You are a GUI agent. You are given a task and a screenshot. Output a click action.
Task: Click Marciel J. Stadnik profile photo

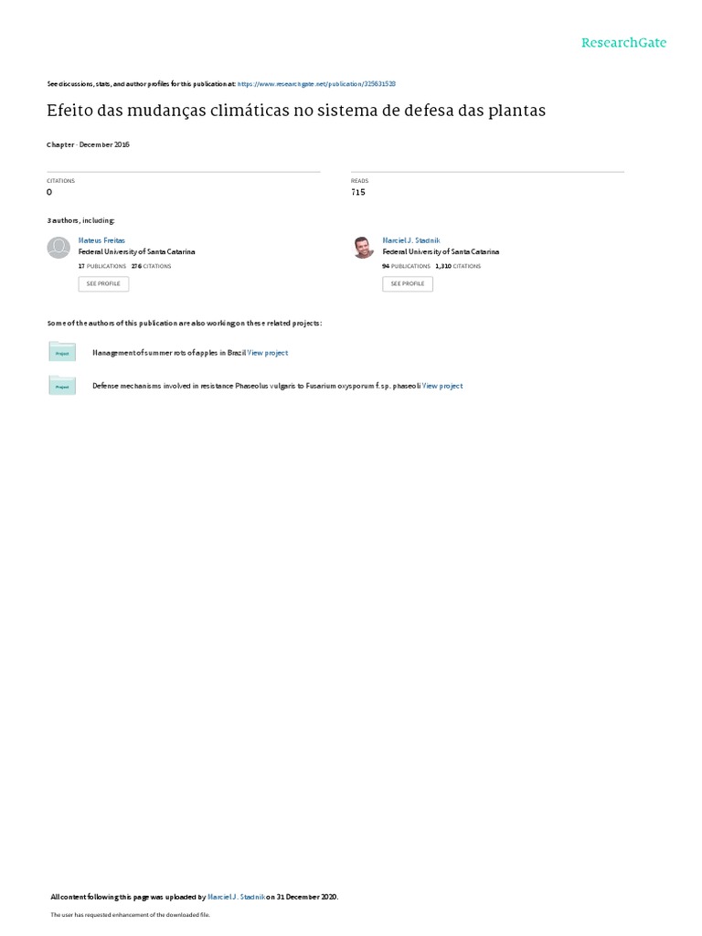tap(363, 247)
